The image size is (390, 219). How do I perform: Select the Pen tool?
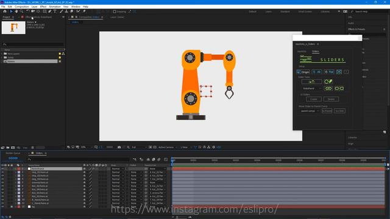tap(50, 12)
